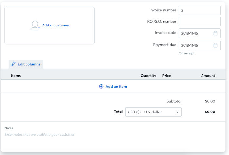Click the Quantity column header
Viewport: 229px width, 155px height.
tap(148, 76)
